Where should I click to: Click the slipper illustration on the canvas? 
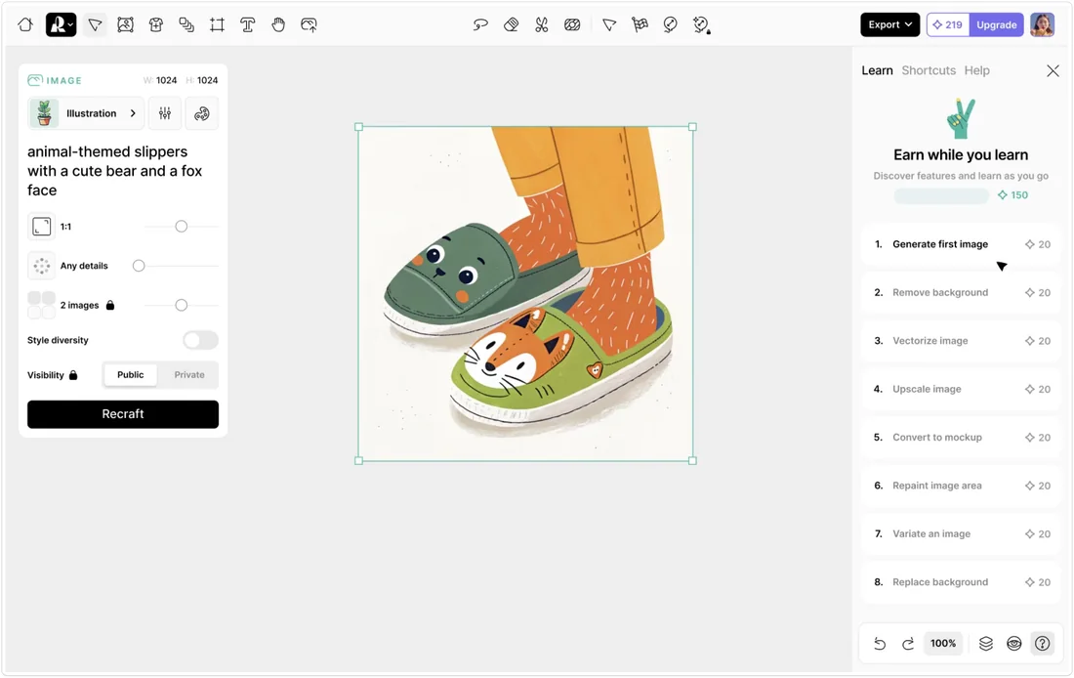tap(525, 293)
